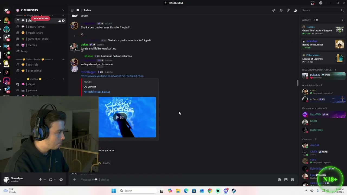Toggle microphone mute
Viewport: 347px width, 195px height.
[40, 180]
